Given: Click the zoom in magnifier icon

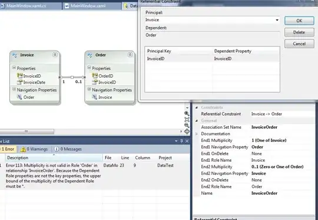Looking at the screenshot, I should [187, 114].
